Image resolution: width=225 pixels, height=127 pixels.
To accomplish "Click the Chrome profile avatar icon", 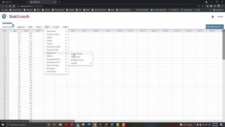I will tap(219, 6).
